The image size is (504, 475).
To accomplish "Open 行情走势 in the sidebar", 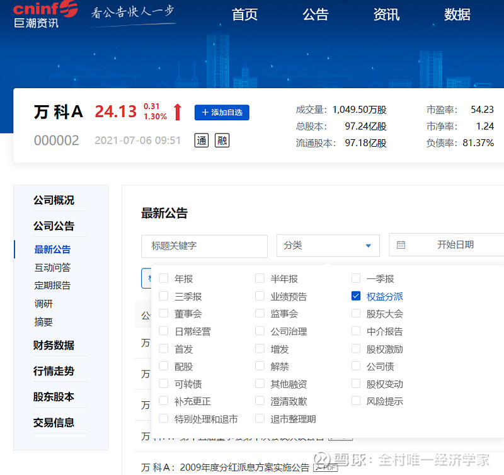I will (x=54, y=371).
